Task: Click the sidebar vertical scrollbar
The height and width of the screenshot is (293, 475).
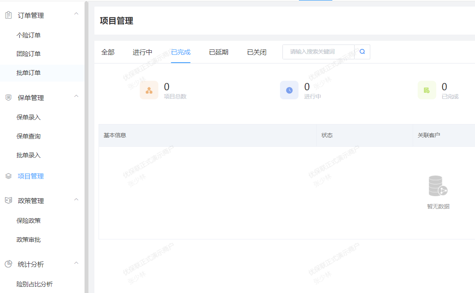Action: pos(86,147)
